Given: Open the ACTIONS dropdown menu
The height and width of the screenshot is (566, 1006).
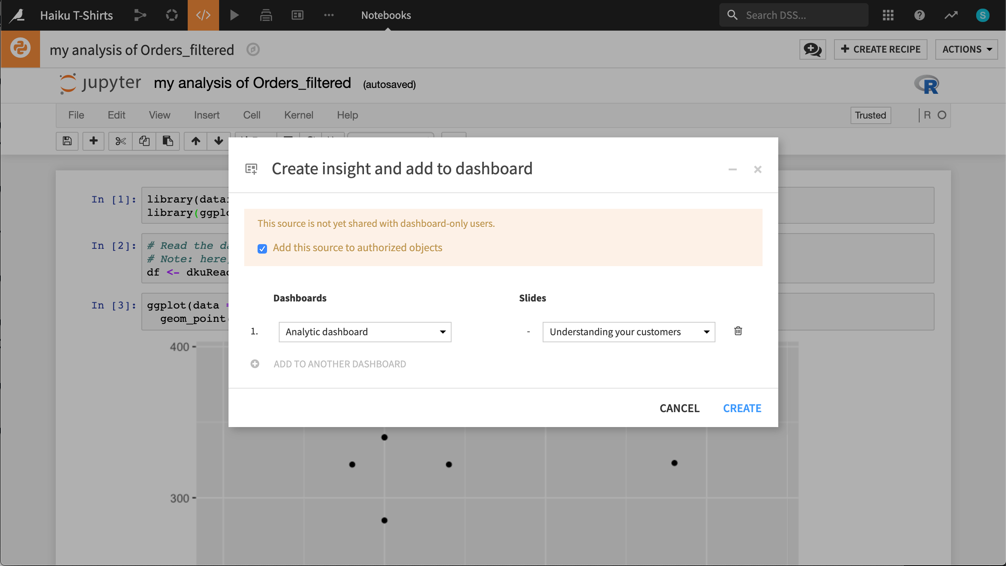Looking at the screenshot, I should point(967,49).
